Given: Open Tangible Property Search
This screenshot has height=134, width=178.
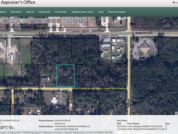Looking at the screenshot, I should click(x=83, y=12).
